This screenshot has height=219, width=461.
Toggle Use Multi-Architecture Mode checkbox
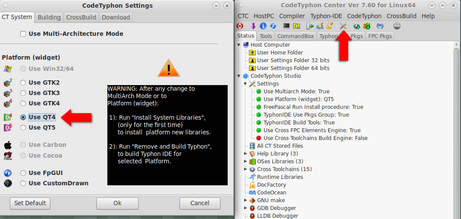(23, 34)
